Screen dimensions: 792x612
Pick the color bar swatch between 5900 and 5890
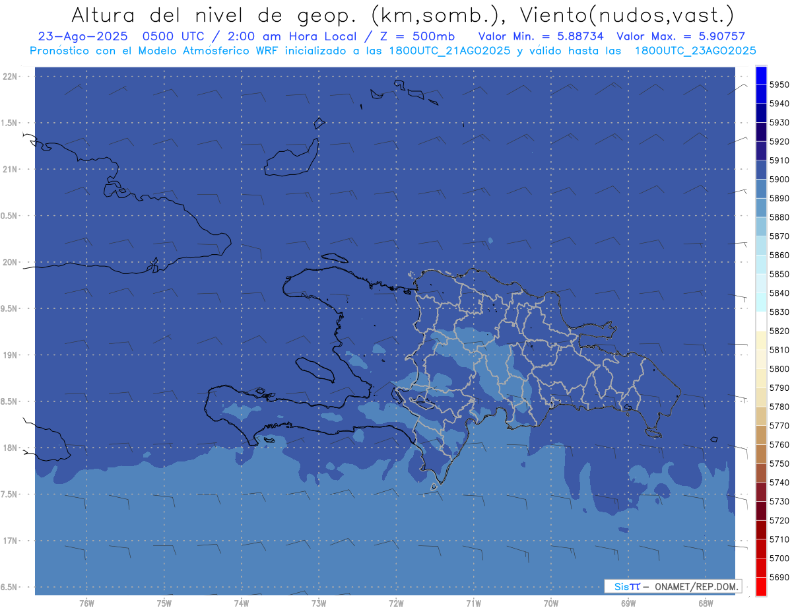point(761,189)
